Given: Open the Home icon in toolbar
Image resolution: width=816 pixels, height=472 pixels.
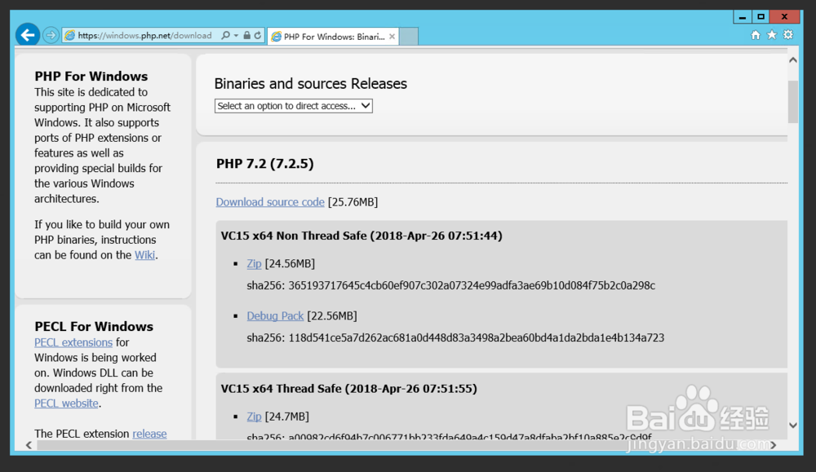Looking at the screenshot, I should 756,35.
